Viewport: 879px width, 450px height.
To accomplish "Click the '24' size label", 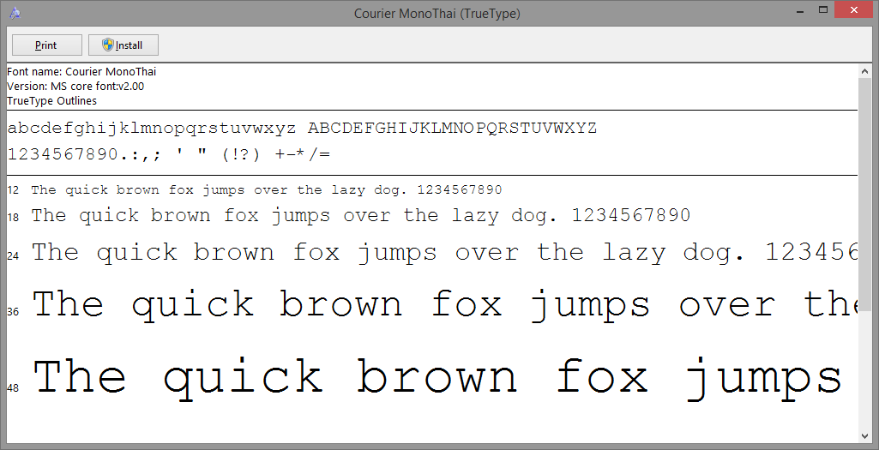I will (x=13, y=256).
